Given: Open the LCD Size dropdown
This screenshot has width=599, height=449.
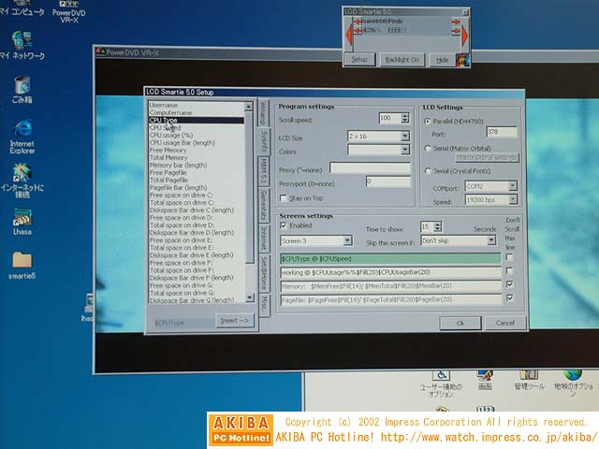Looking at the screenshot, I should pos(405,137).
